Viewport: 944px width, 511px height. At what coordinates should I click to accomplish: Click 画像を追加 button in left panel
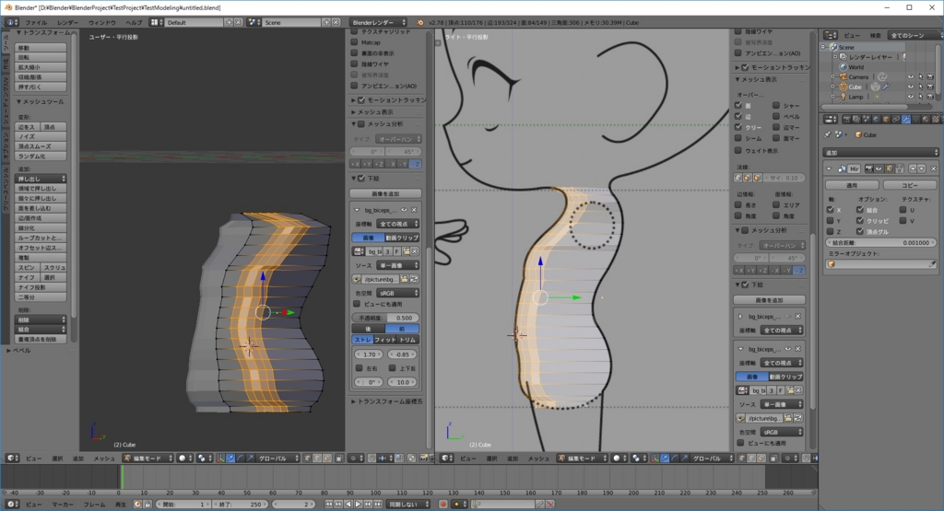(x=385, y=193)
